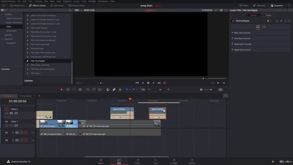This screenshot has height=165, width=293.
Task: Open the Fairlight page
Action: (174, 161)
